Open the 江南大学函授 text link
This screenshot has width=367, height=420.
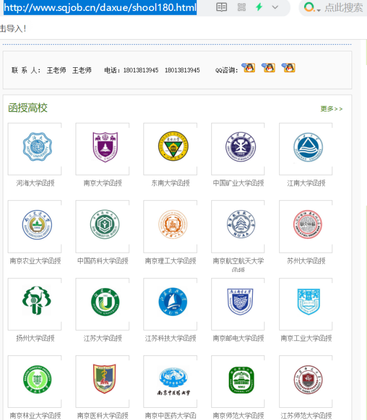click(306, 183)
